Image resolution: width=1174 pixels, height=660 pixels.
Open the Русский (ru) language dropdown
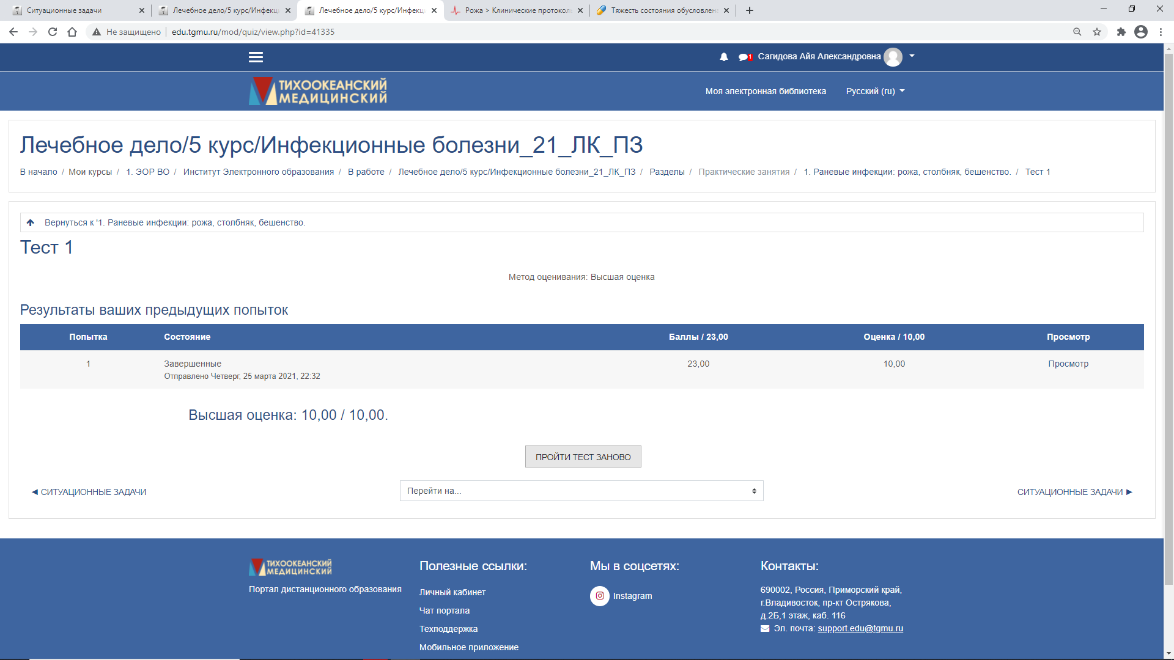875,91
